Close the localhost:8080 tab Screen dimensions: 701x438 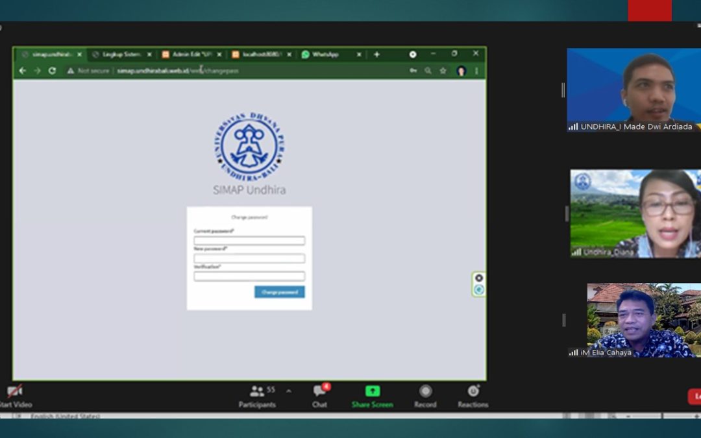[289, 55]
